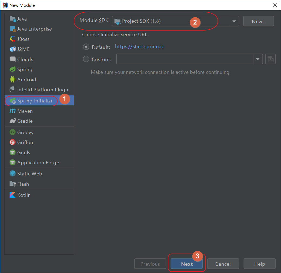Click into the Custom URL input field
This screenshot has height=273, width=281.
click(x=185, y=59)
